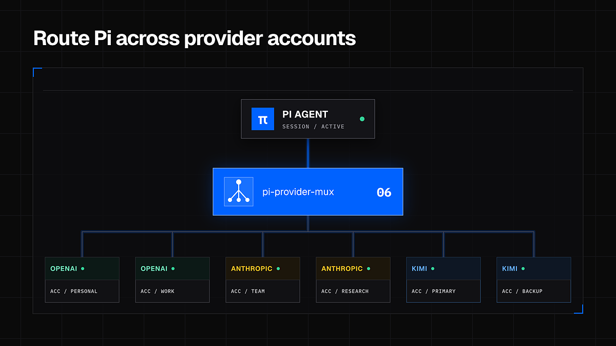Click the "PI AGENT" title text
This screenshot has width=616, height=346.
pos(305,114)
